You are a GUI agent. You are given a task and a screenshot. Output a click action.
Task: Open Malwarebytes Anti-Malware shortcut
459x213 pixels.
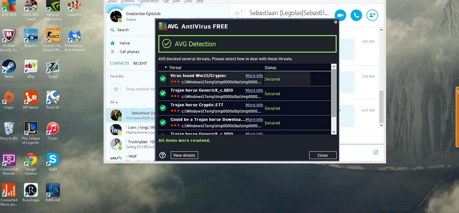coord(75,40)
